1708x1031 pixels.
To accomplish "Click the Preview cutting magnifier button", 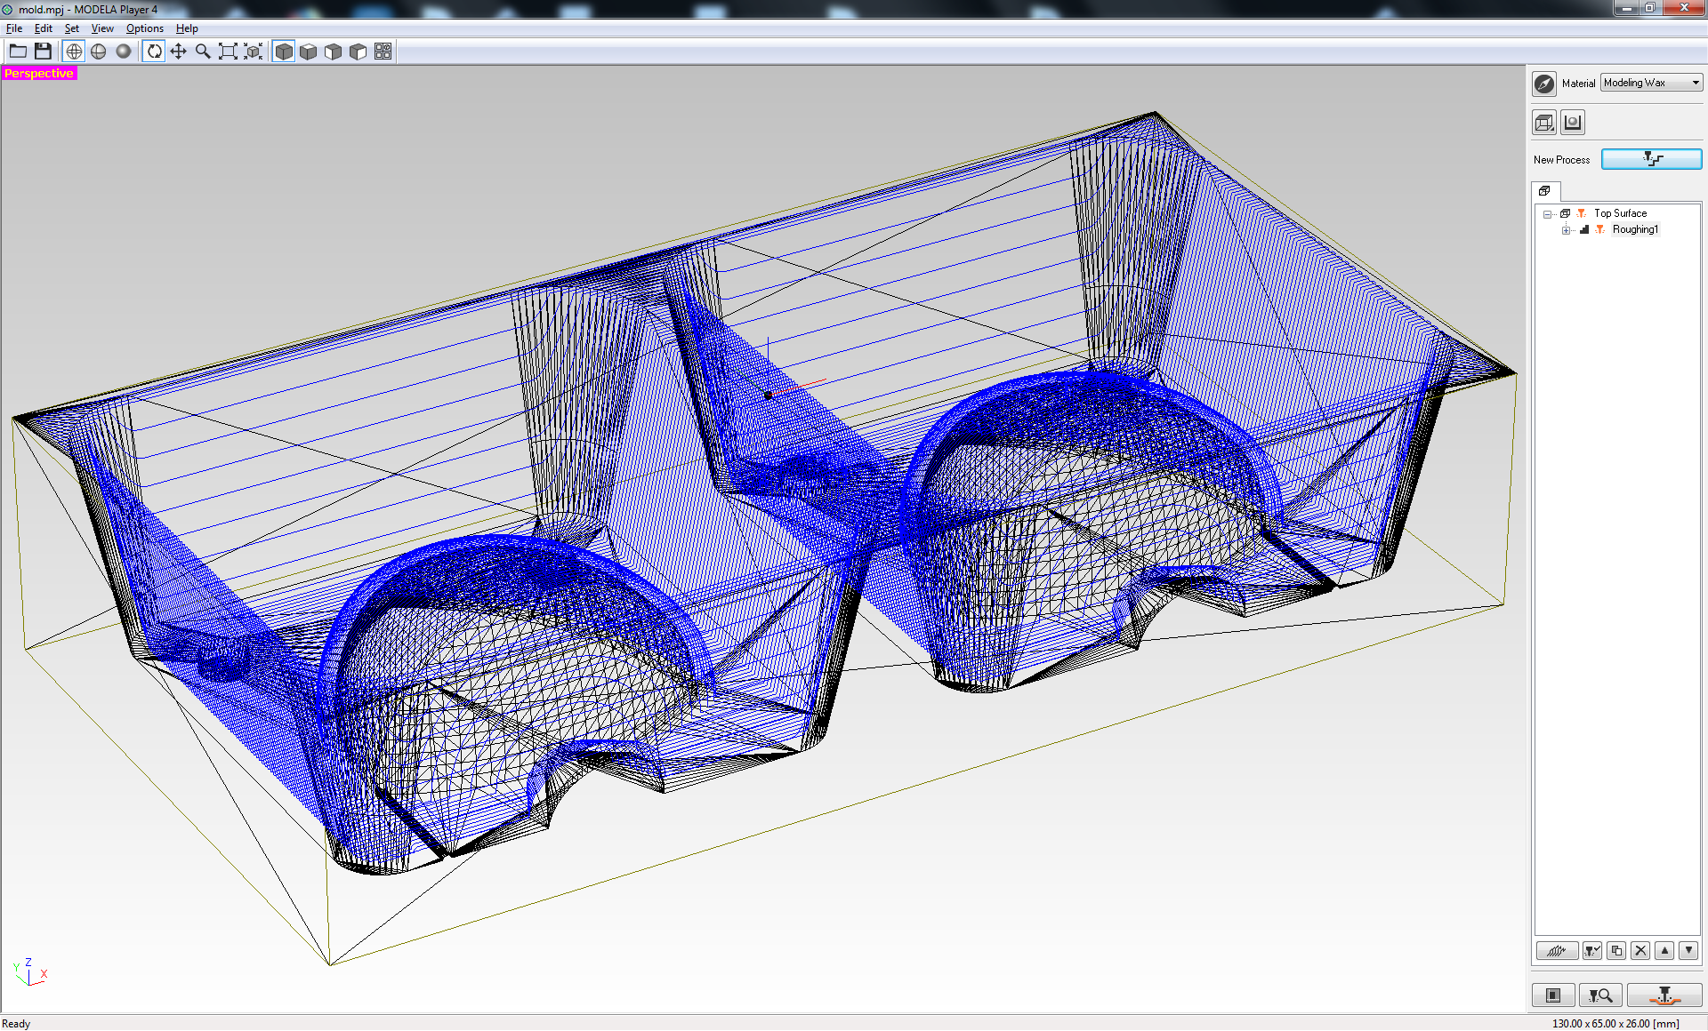I will click(1600, 995).
